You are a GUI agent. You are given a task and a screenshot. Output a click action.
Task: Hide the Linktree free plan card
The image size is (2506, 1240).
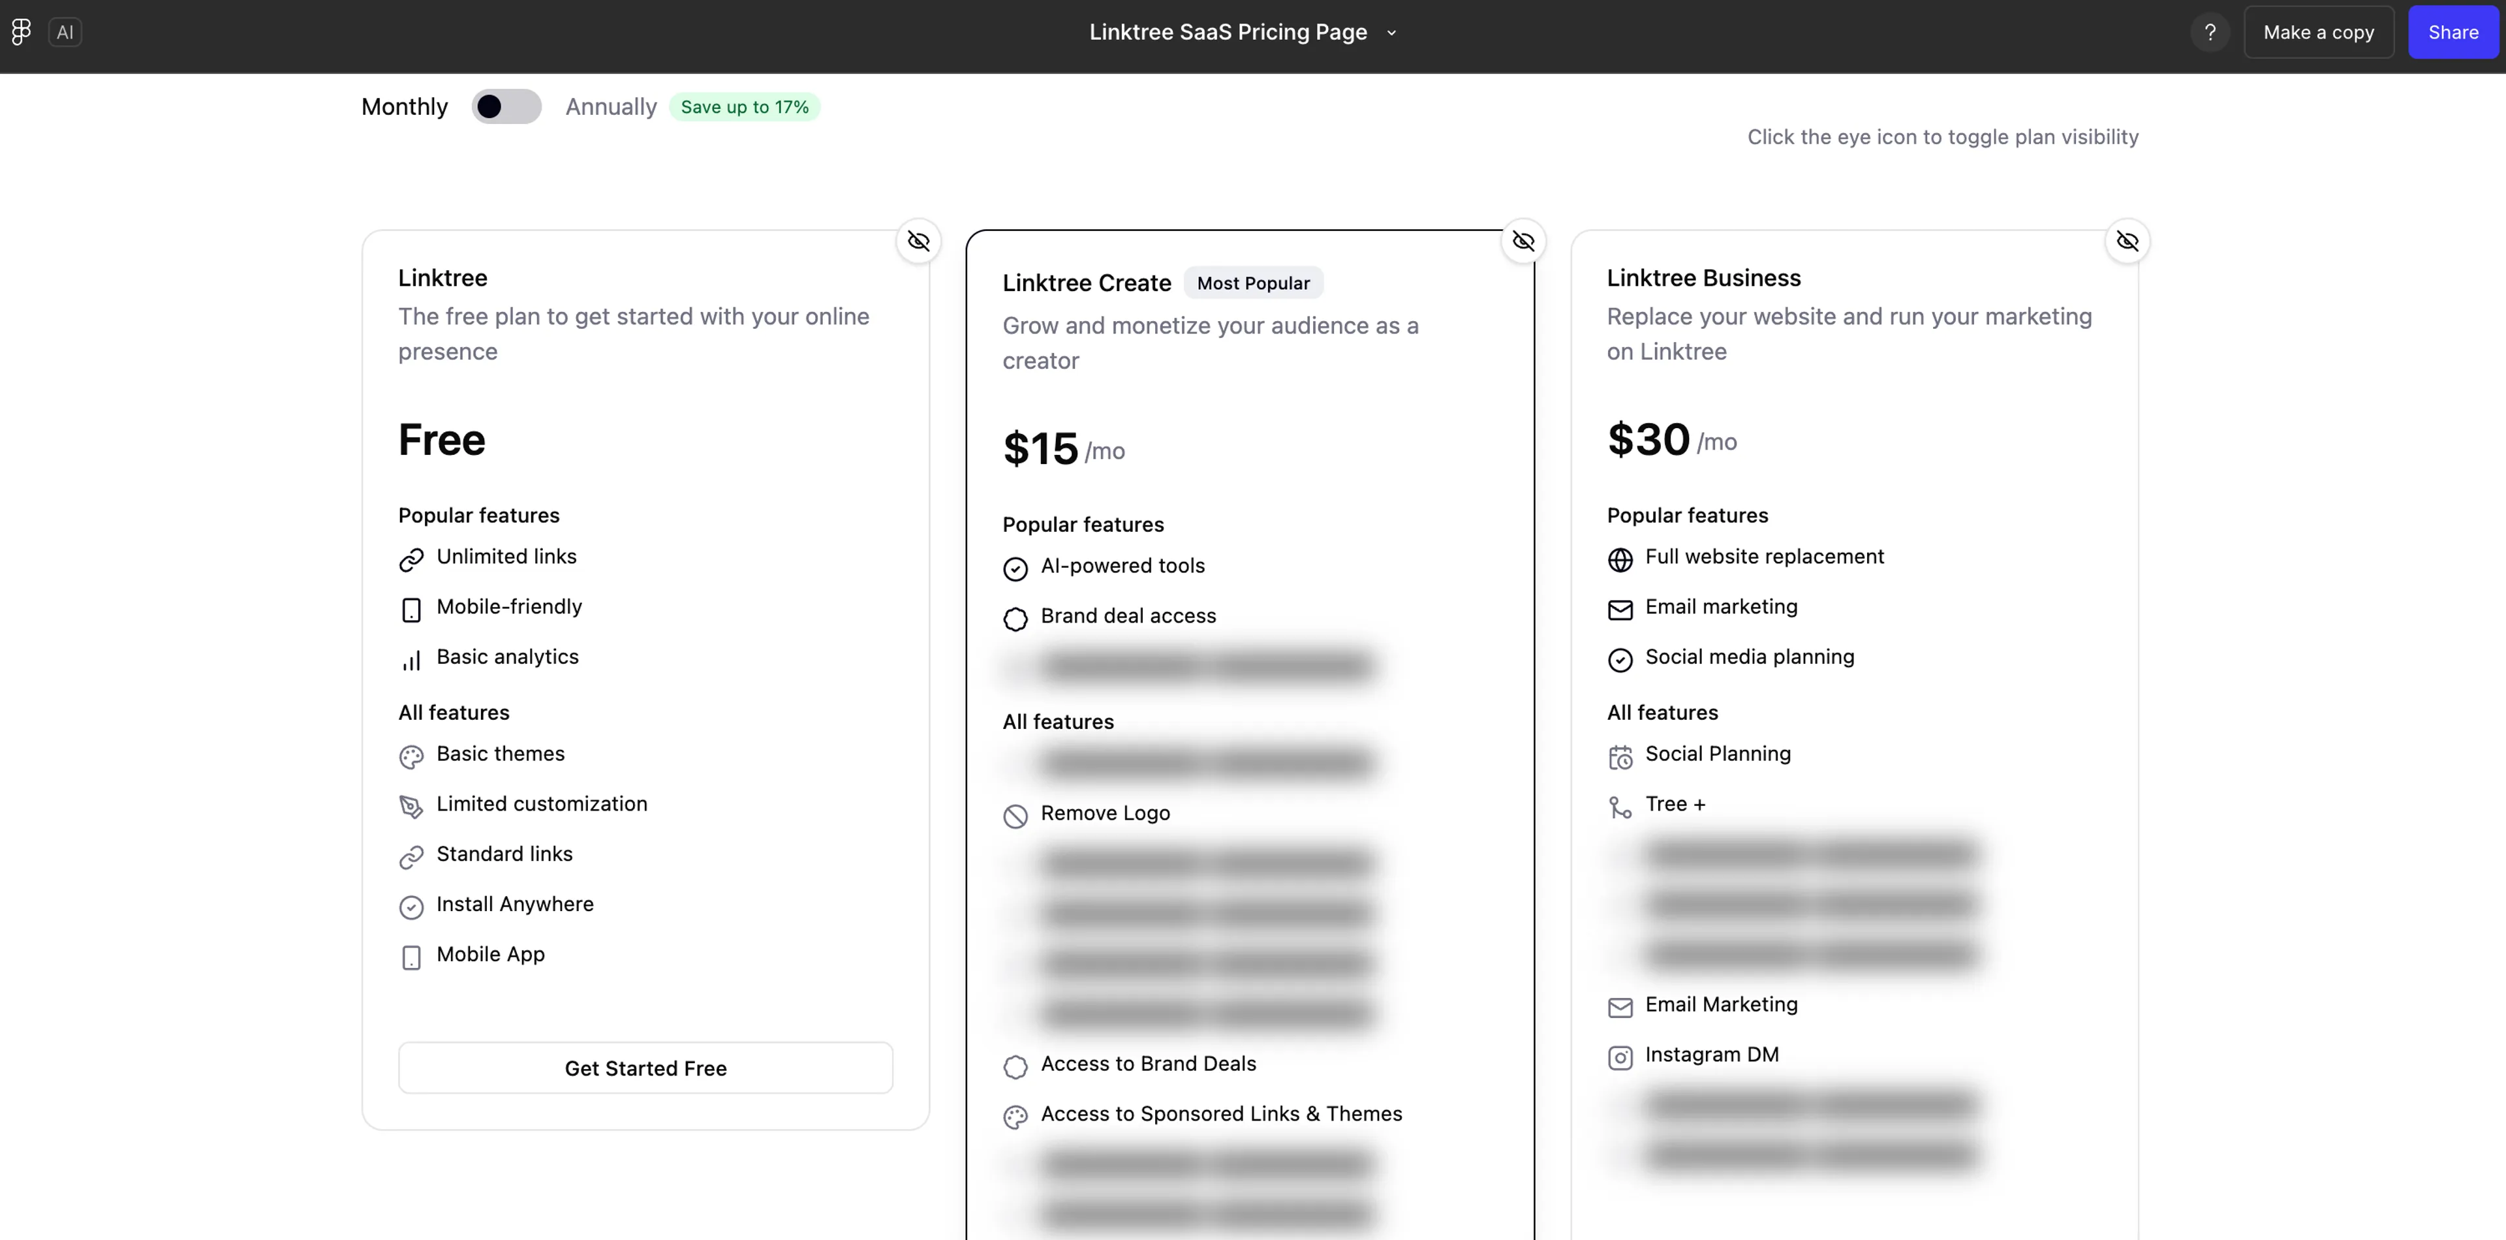tap(918, 240)
